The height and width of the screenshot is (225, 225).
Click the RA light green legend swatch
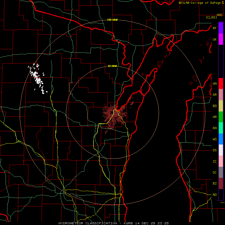tap(221, 128)
